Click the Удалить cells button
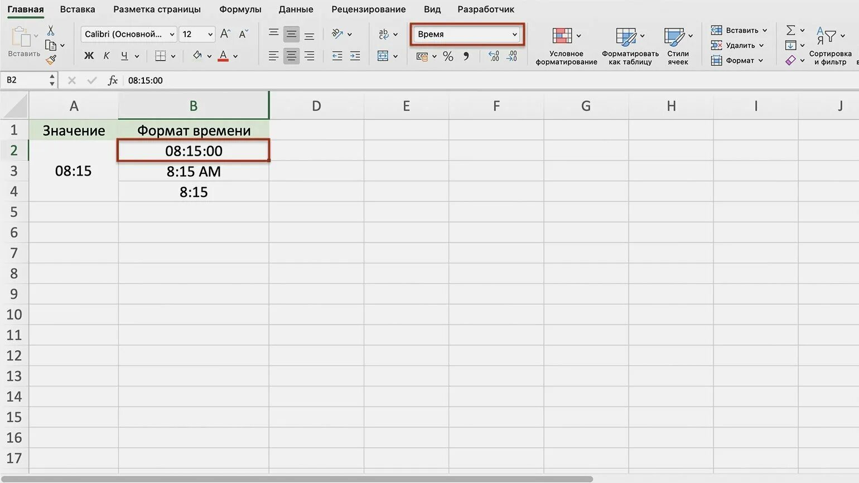The image size is (859, 483). tap(737, 45)
